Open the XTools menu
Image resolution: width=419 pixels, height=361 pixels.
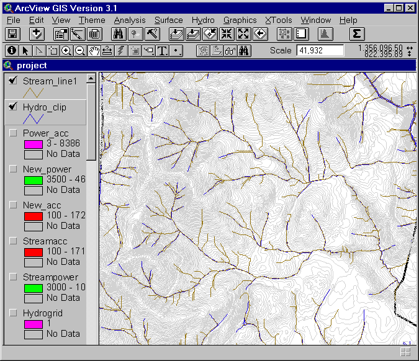[x=279, y=20]
